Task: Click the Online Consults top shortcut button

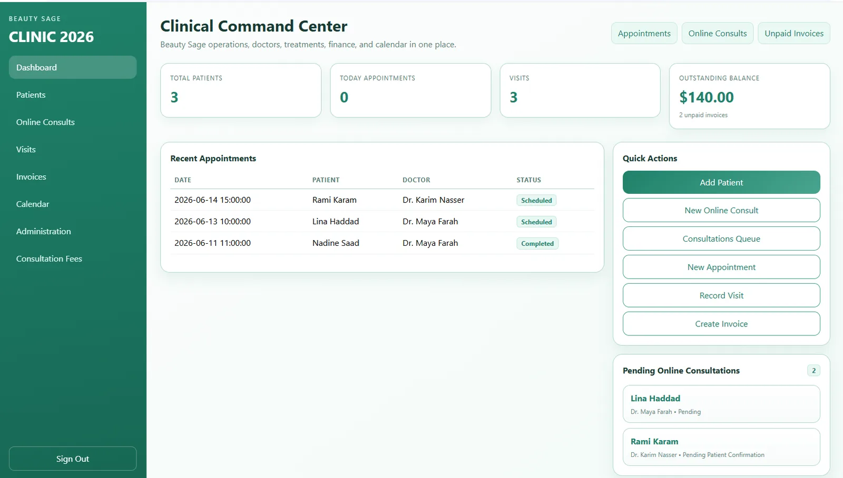Action: [x=718, y=33]
